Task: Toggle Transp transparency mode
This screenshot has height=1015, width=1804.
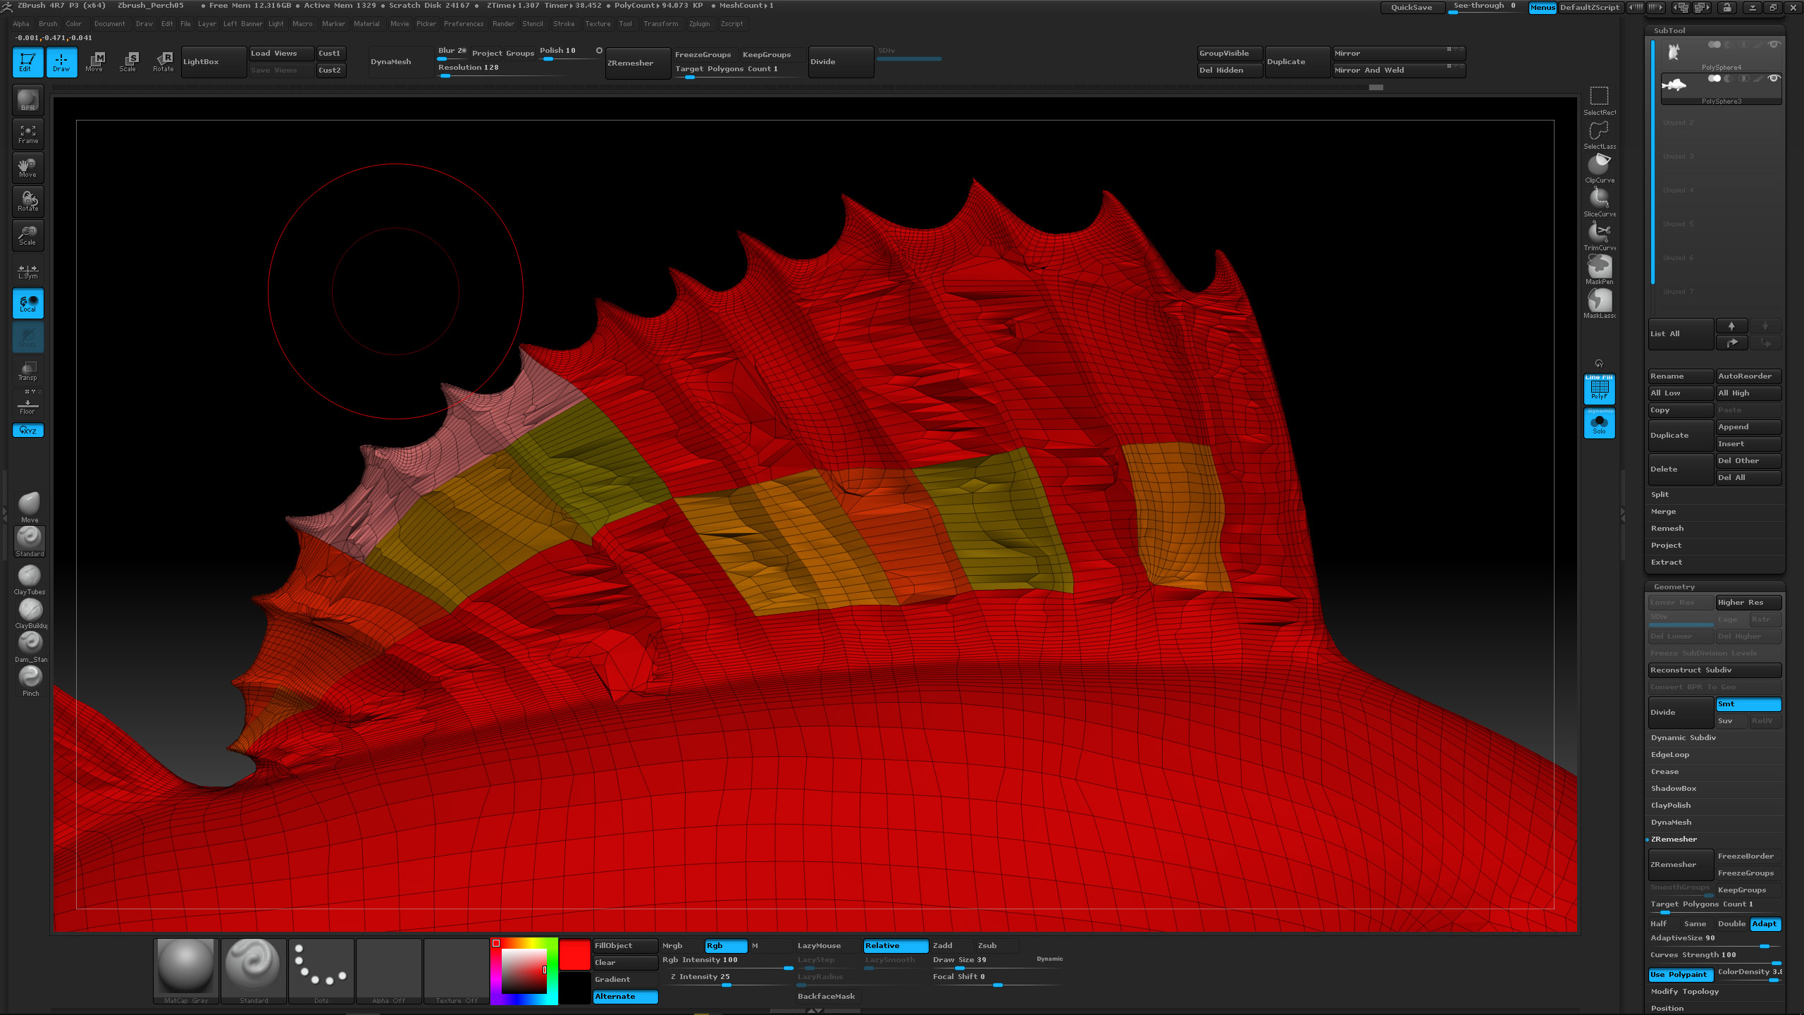Action: pyautogui.click(x=28, y=371)
